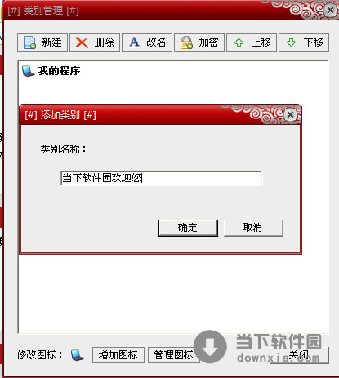This screenshot has width=339, height=378.
Task: Click the 加密 toolbar button label
Action: 208,42
